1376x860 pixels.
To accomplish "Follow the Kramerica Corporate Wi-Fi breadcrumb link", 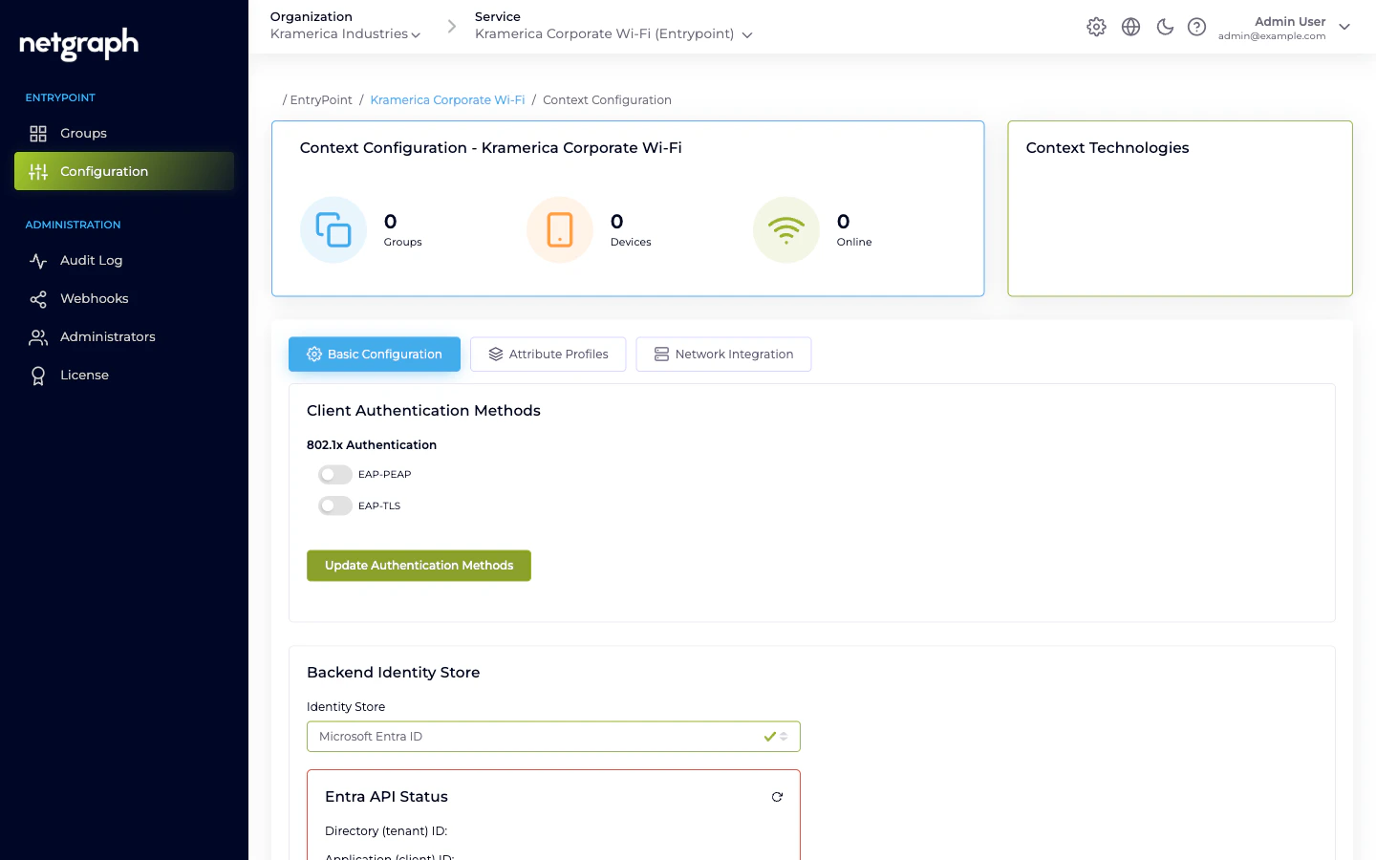I will click(447, 99).
